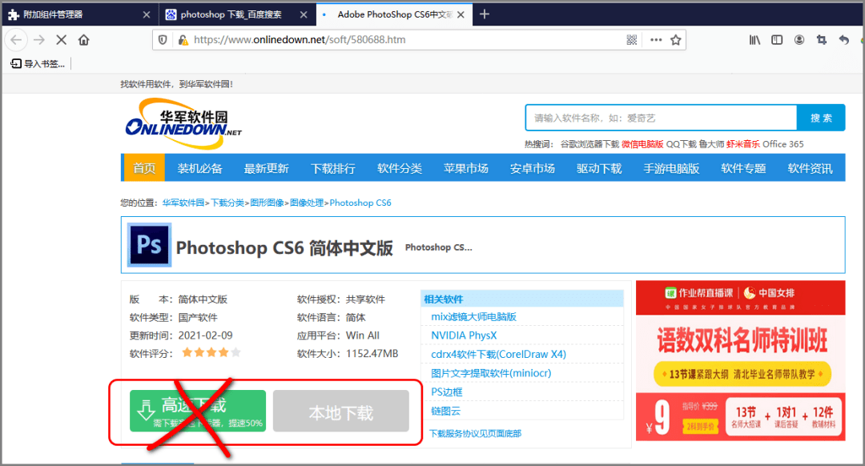
Task: Go to 首页 in the navigation bar
Action: (x=144, y=168)
